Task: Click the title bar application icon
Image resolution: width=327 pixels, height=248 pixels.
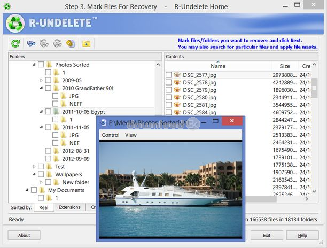Action: coord(7,6)
